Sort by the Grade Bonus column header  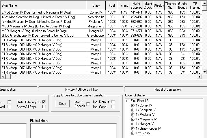tap(182, 5)
